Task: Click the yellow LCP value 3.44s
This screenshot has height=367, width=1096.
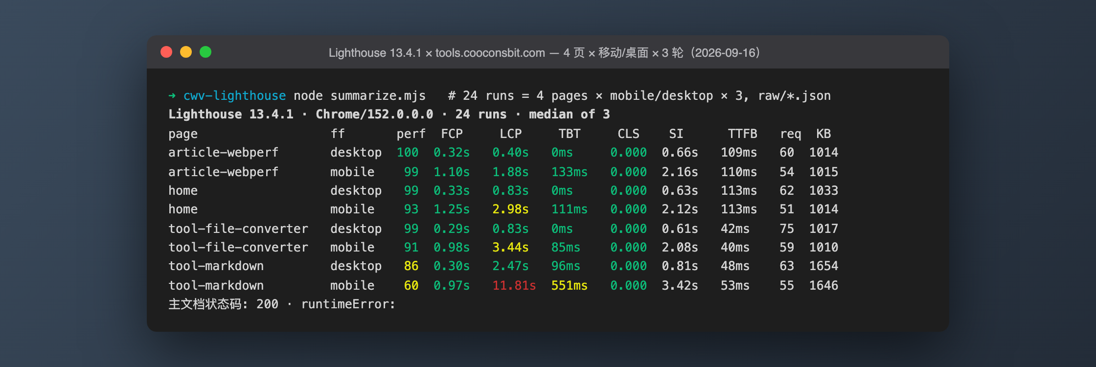Action: tap(510, 247)
